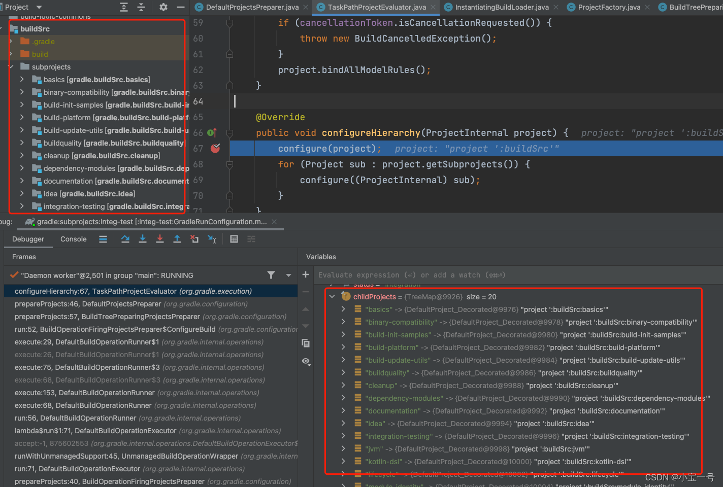Open the Evaluate Expression calculator icon

coord(234,239)
